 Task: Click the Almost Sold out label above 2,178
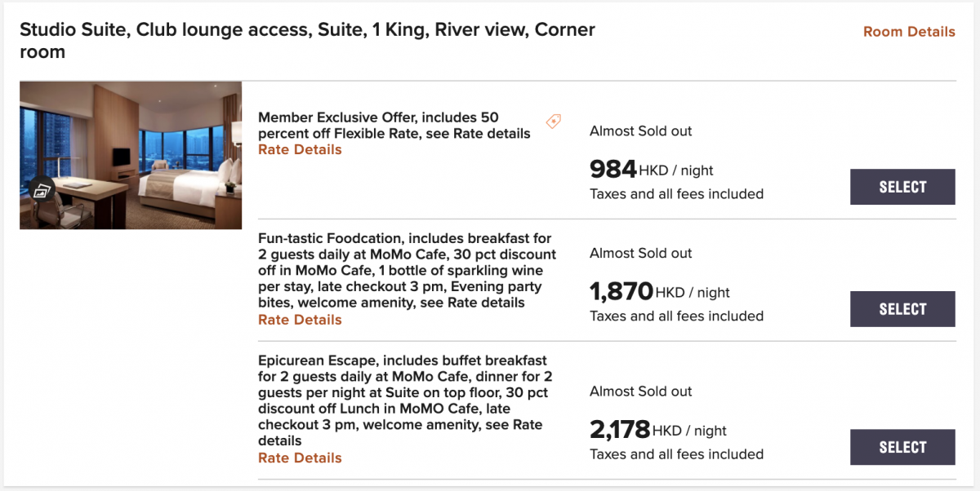click(641, 391)
